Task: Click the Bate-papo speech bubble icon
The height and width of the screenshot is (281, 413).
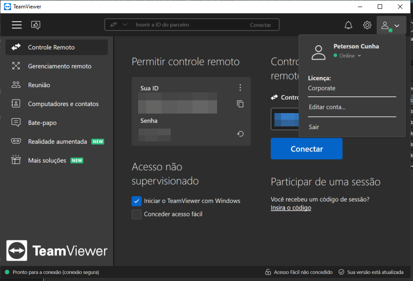Action: [x=16, y=122]
